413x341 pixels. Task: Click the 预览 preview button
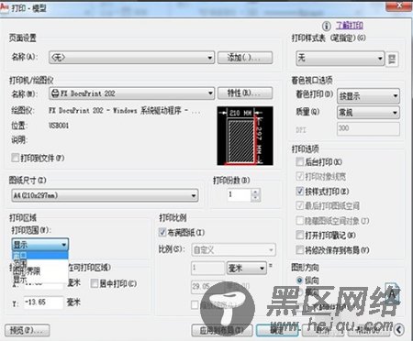point(28,330)
